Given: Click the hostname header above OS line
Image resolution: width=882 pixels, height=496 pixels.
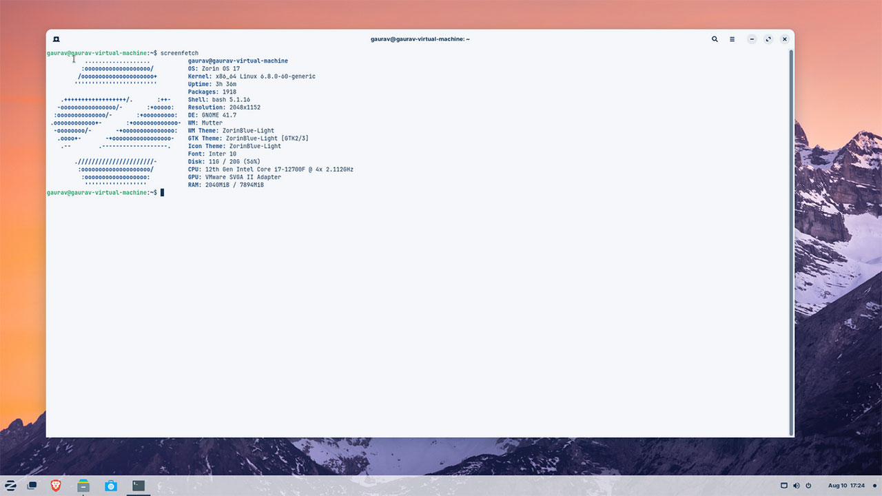Looking at the screenshot, I should coord(238,61).
